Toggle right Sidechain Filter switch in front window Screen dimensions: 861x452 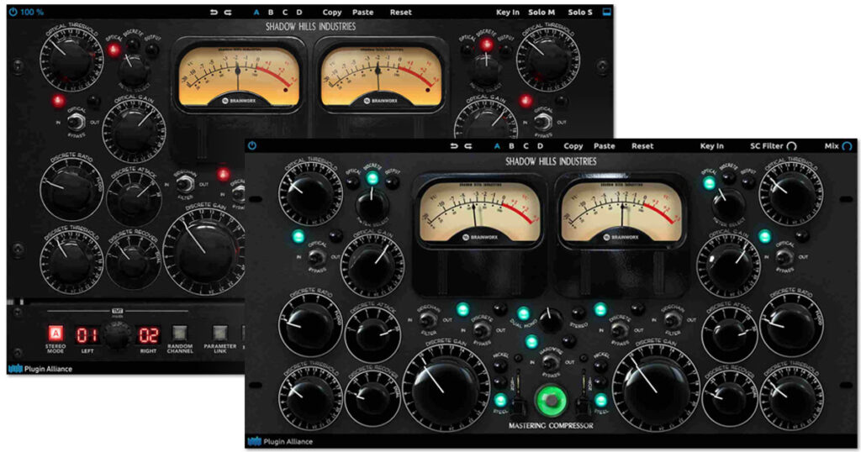pyautogui.click(x=673, y=319)
